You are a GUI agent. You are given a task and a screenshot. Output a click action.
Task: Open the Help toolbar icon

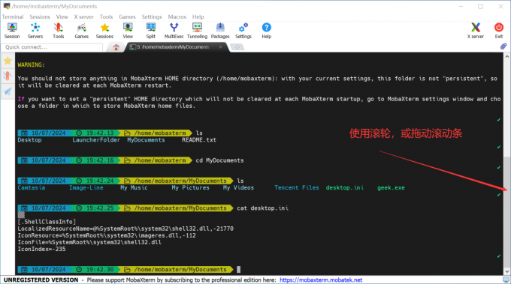(267, 31)
